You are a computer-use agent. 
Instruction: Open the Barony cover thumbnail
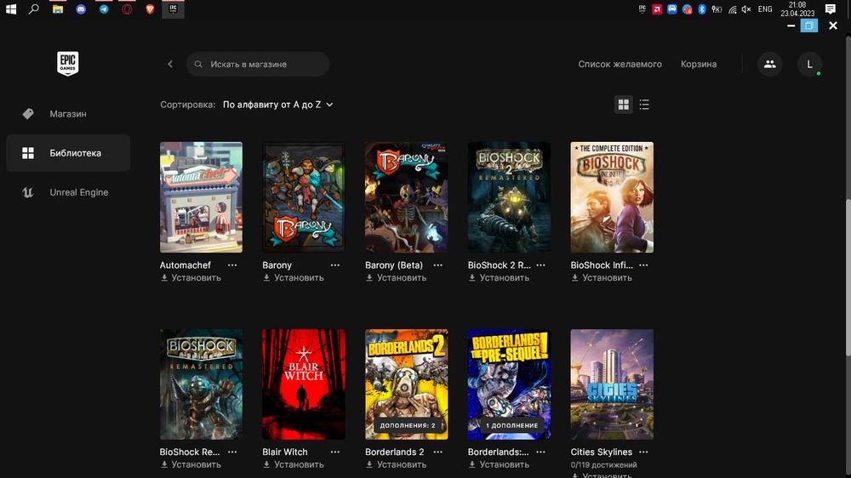(x=304, y=197)
